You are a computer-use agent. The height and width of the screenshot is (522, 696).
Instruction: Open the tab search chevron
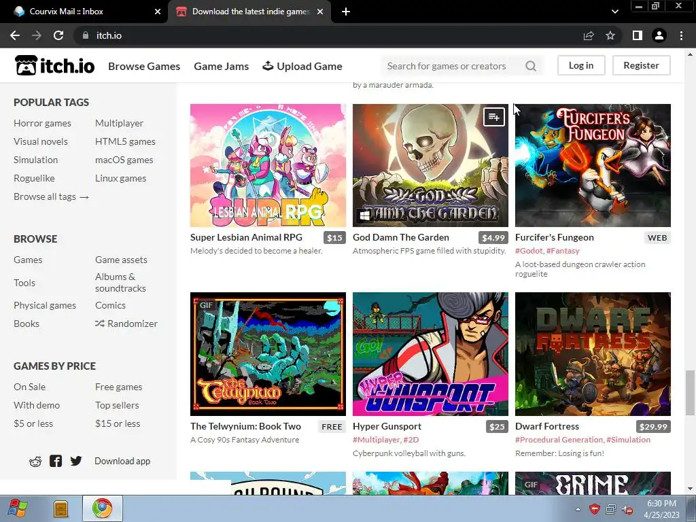tap(614, 12)
